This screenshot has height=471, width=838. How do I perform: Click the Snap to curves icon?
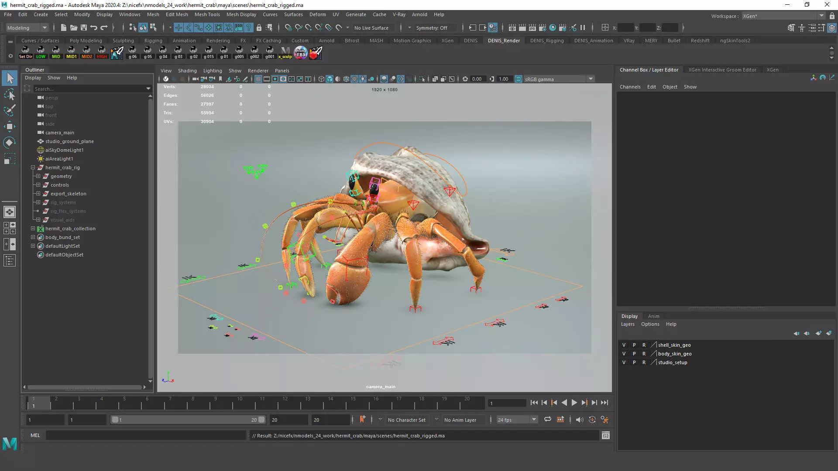[298, 27]
